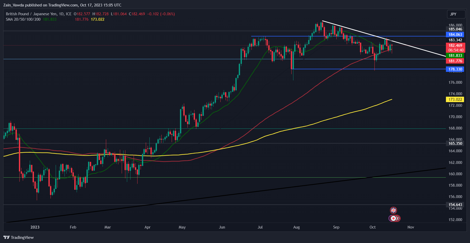Select the 184.063 blue price label

(x=455, y=35)
